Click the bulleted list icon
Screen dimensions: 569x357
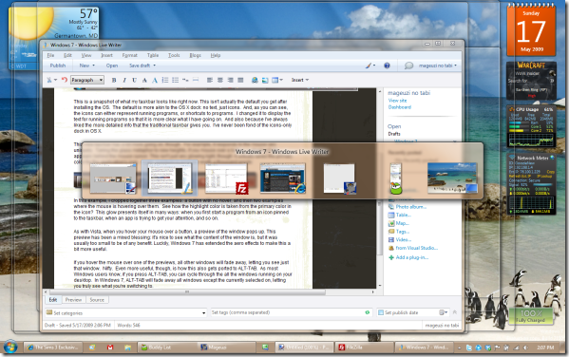click(x=176, y=80)
